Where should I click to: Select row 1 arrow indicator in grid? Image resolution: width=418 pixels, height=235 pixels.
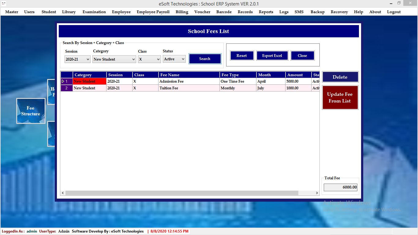click(63, 81)
